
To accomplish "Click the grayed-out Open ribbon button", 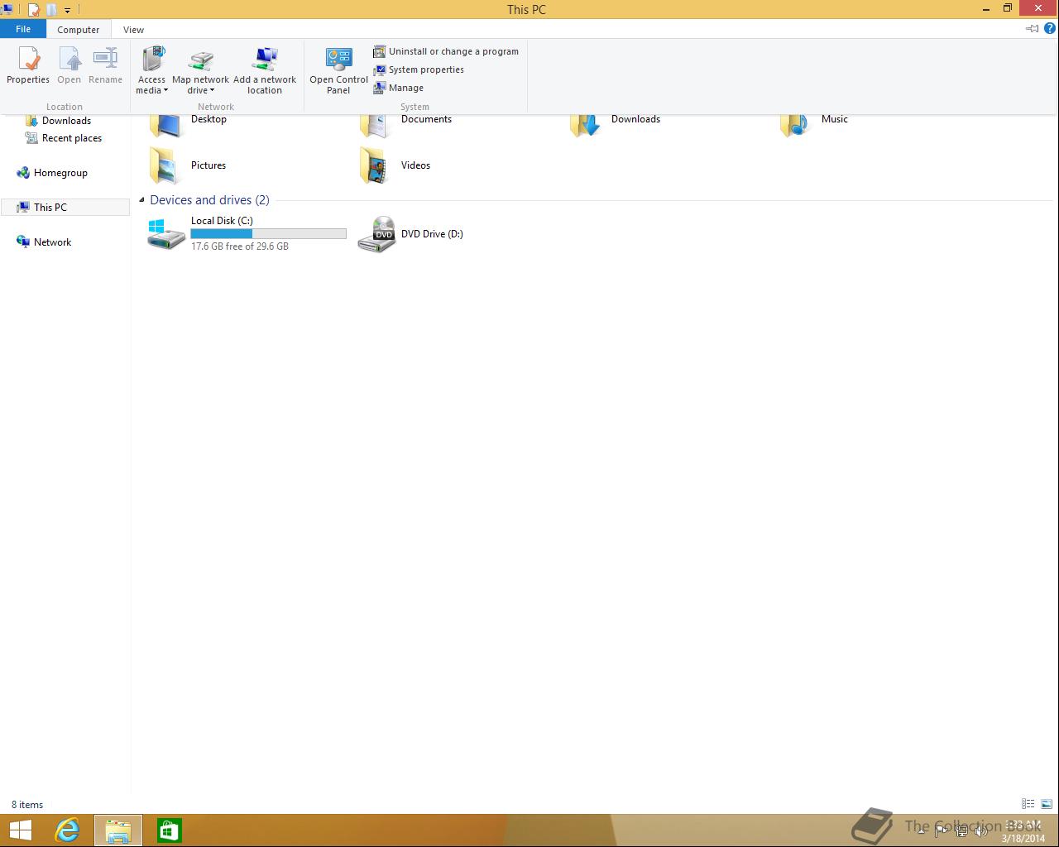I will 69,65.
